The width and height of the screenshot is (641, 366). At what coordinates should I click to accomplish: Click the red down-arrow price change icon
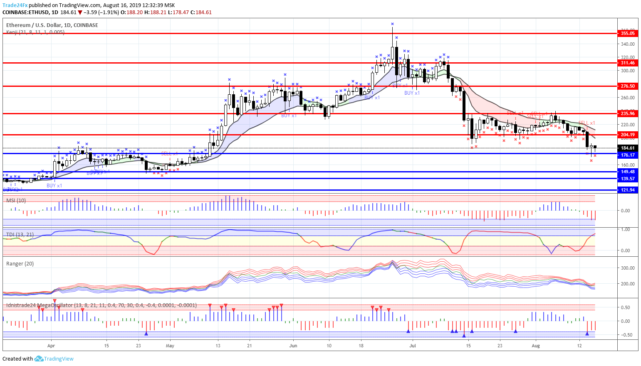(x=80, y=12)
